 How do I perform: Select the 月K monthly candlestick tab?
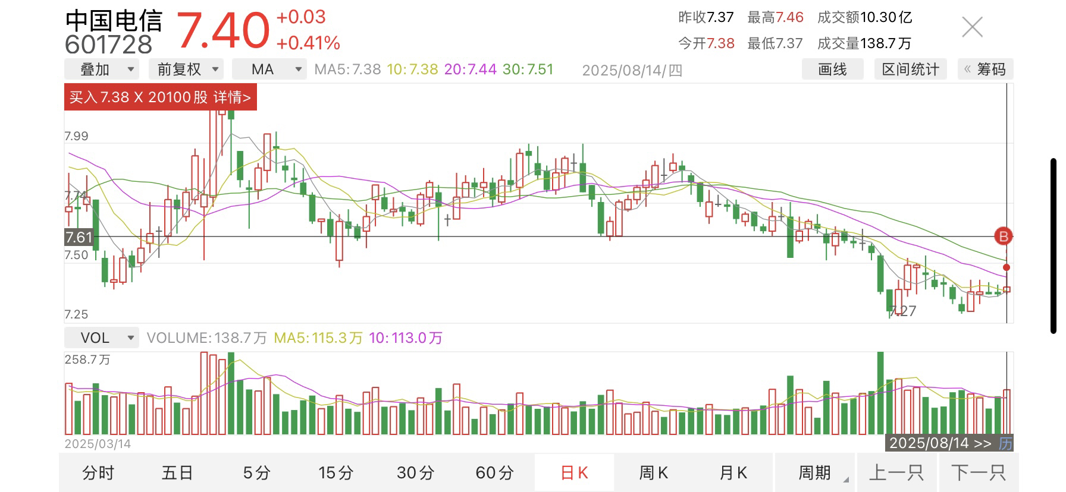pyautogui.click(x=733, y=473)
